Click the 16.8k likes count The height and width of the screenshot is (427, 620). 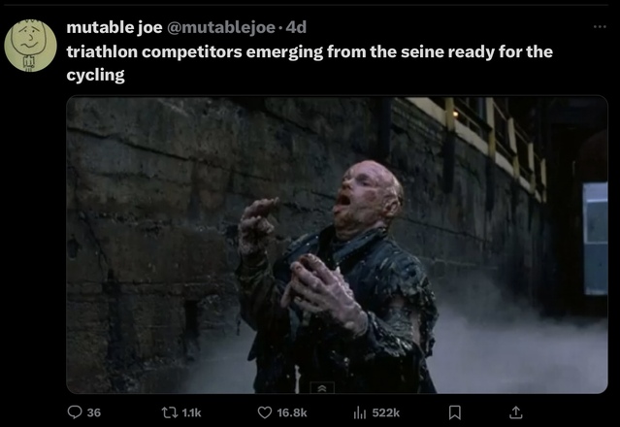292,412
